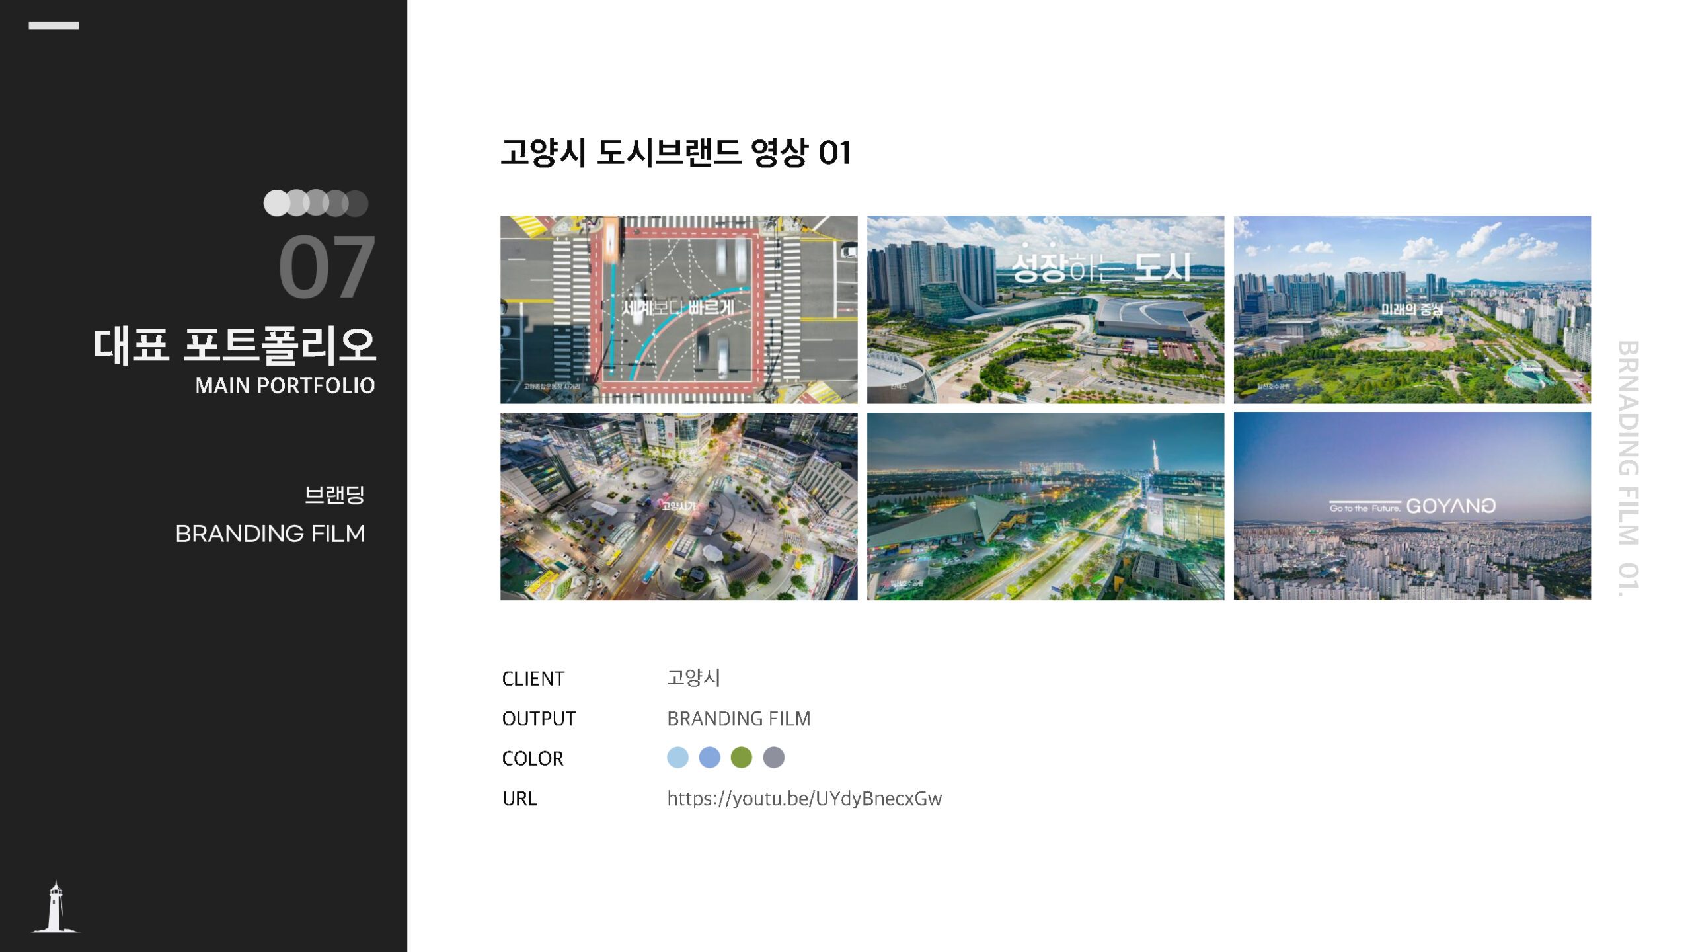The height and width of the screenshot is (952, 1692).
Task: Click the large 07 section number
Action: [327, 267]
